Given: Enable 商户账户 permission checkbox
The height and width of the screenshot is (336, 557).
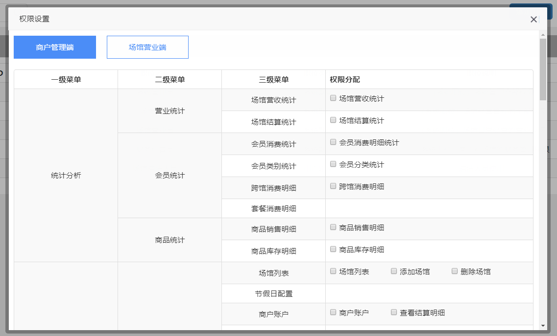Looking at the screenshot, I should 333,313.
